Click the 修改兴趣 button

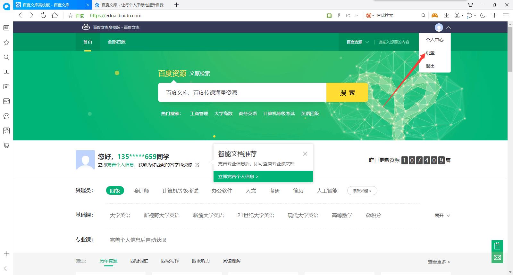362,191
